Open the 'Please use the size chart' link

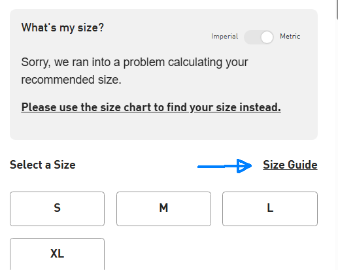[151, 107]
